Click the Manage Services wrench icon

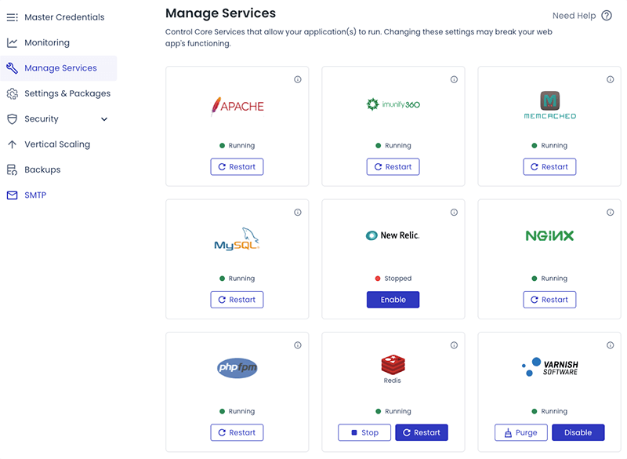coord(12,68)
